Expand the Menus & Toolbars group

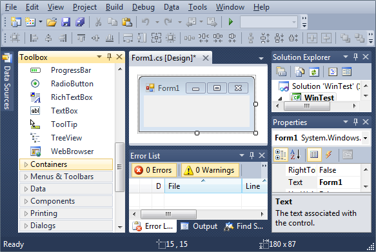66,177
